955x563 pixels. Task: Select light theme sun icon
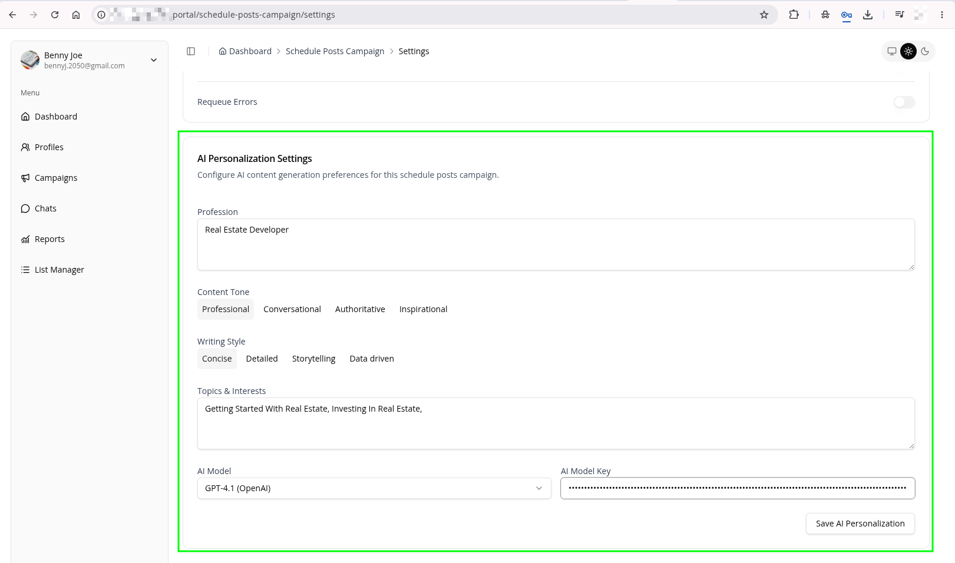pyautogui.click(x=908, y=51)
